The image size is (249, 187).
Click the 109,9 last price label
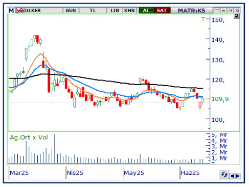tap(220, 99)
